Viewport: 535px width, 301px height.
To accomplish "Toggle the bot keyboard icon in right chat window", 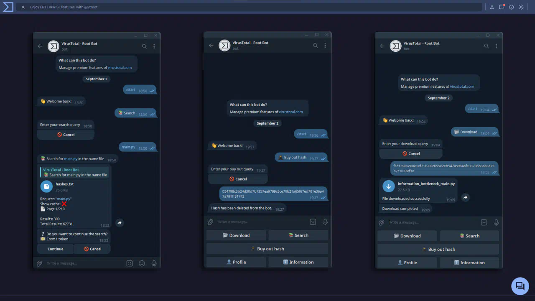I will 484,222.
